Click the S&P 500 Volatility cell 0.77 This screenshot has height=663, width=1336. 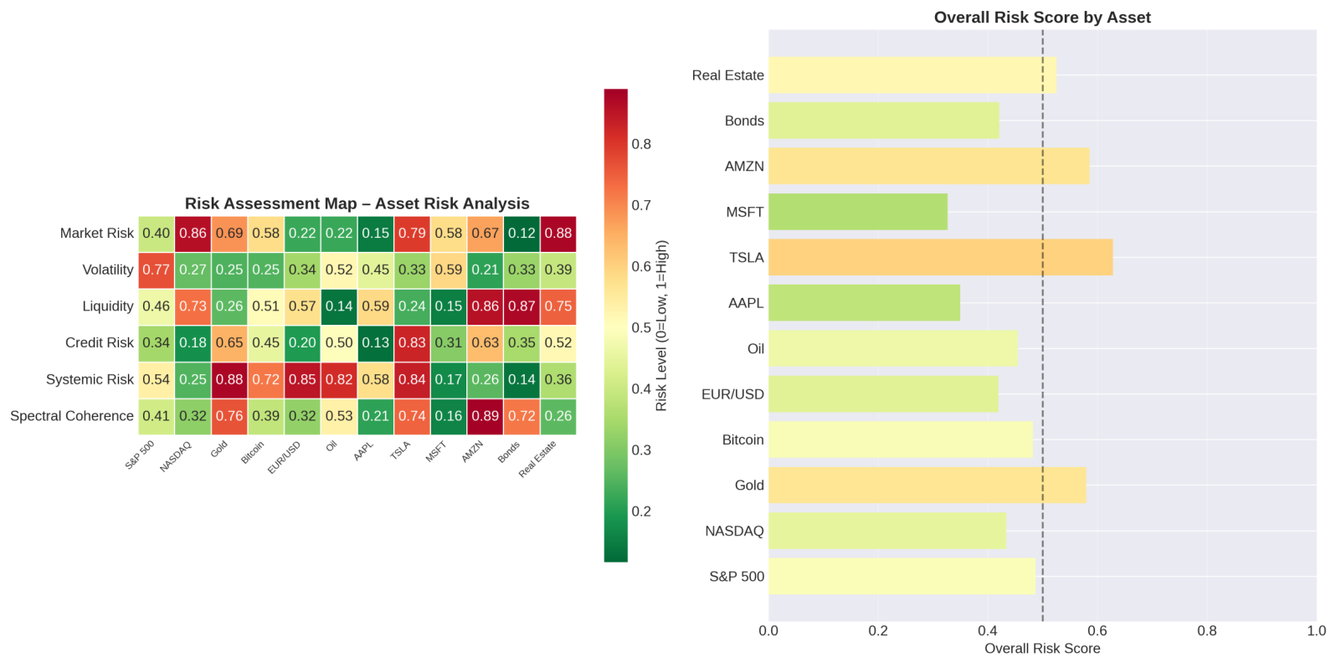[156, 270]
